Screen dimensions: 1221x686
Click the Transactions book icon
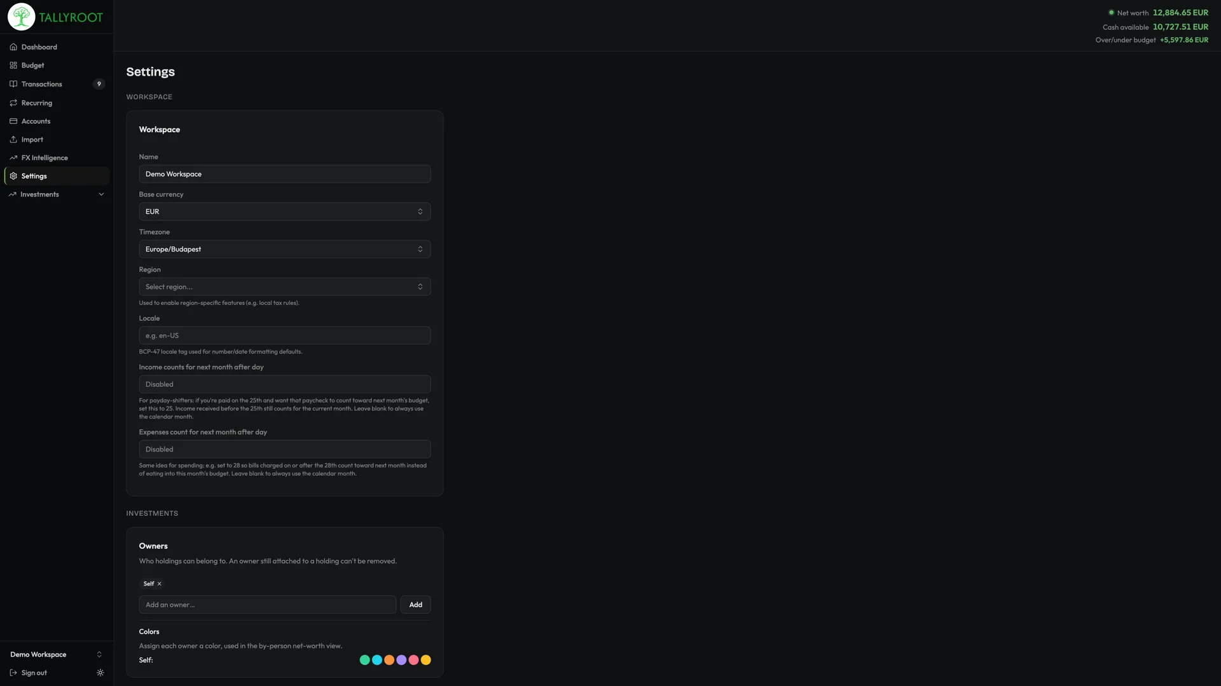pos(13,84)
